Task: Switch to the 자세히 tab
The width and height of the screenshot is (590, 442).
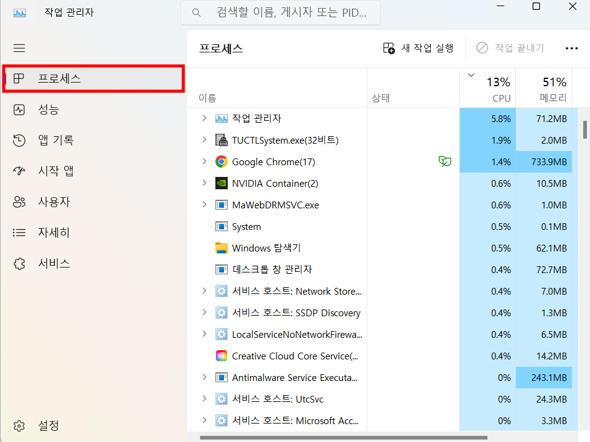Action: pyautogui.click(x=93, y=232)
